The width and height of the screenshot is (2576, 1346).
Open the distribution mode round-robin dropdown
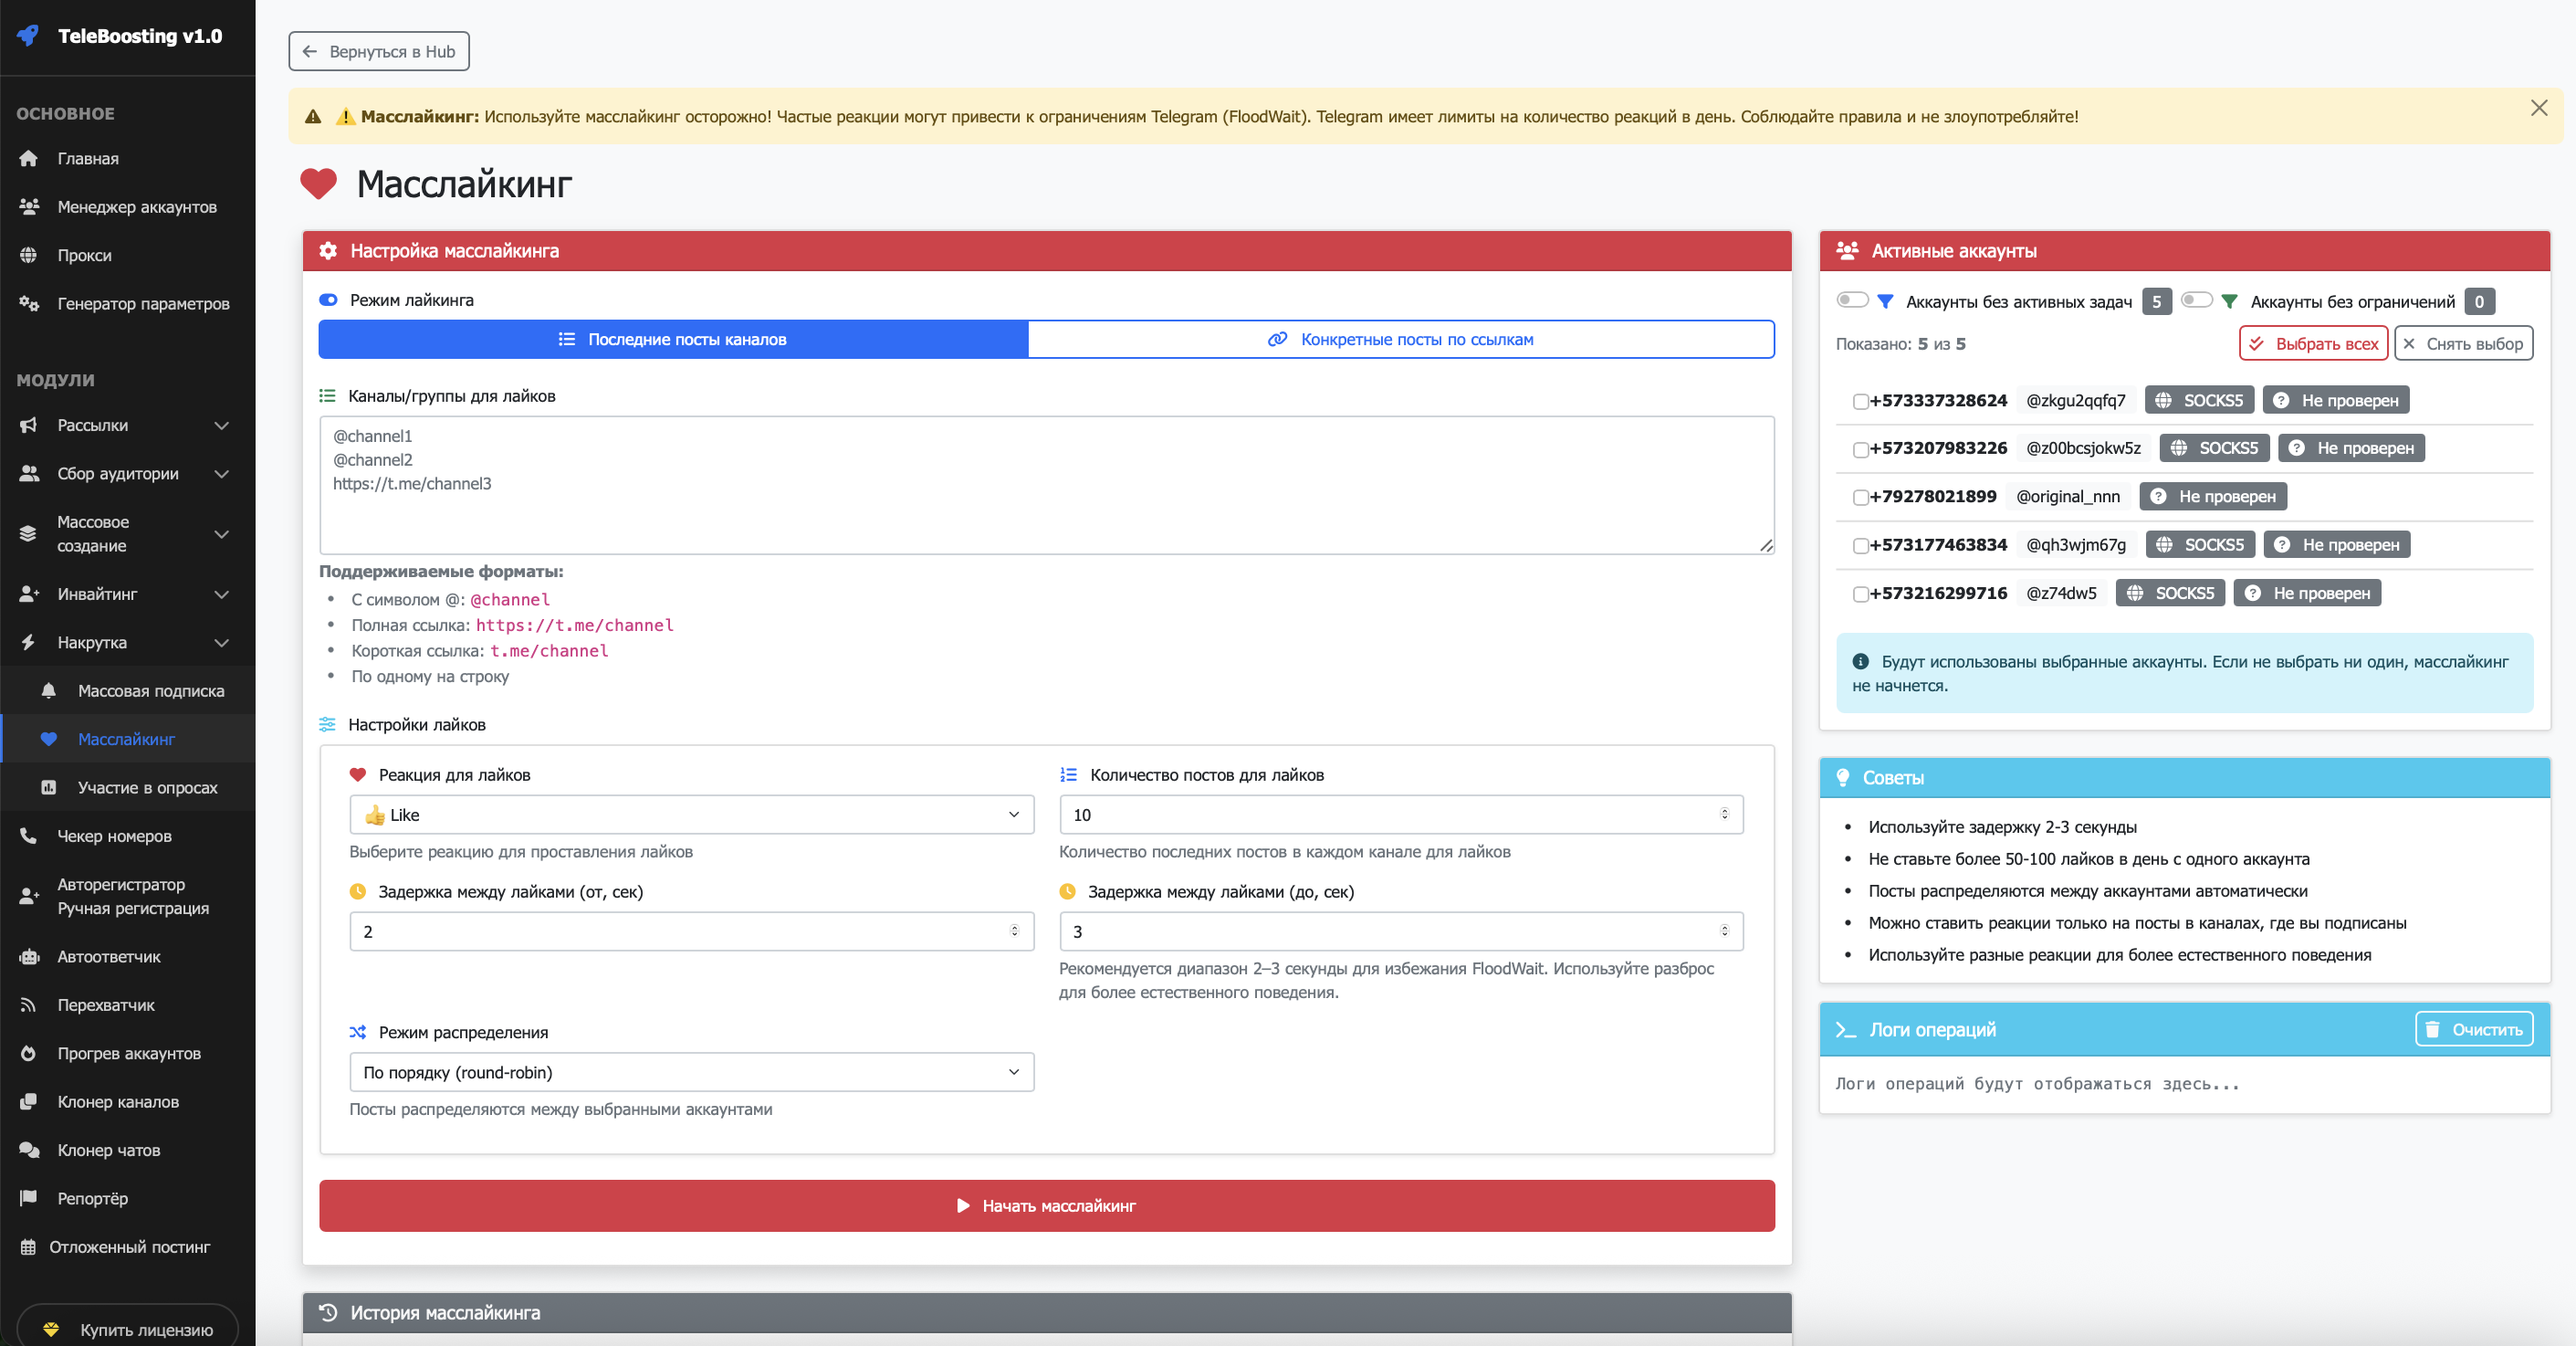click(x=691, y=1072)
